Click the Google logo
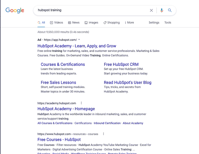 (x=15, y=10)
